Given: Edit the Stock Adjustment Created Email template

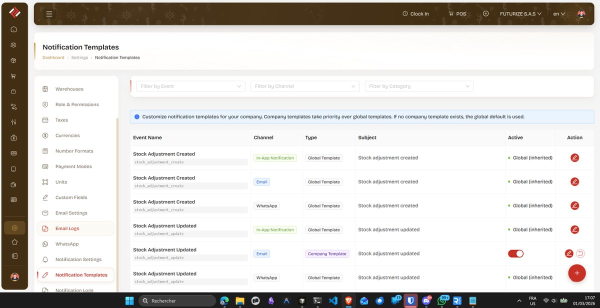Looking at the screenshot, I should (574, 181).
